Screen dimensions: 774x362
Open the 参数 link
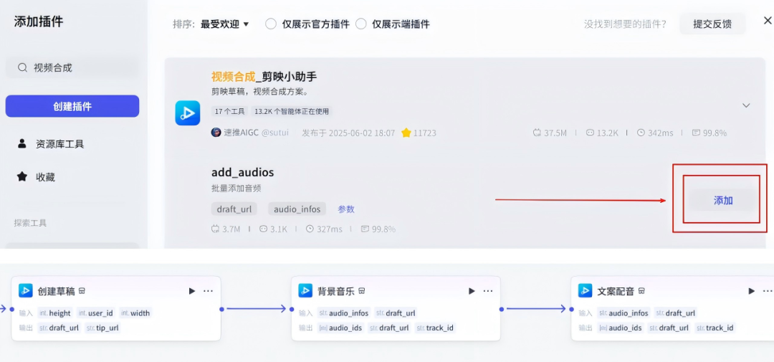346,209
